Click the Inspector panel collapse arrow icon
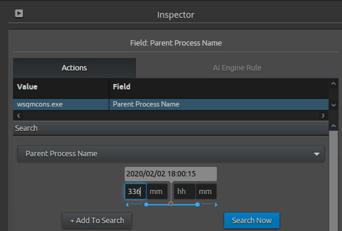 point(19,14)
